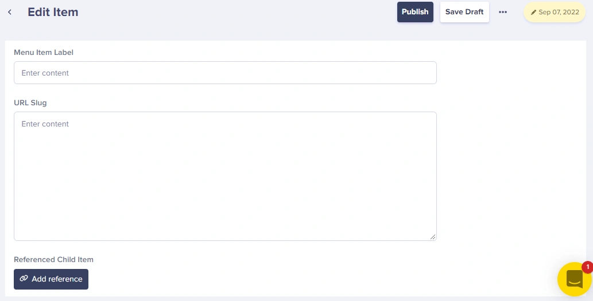The height and width of the screenshot is (301, 593).
Task: Focus the Menu Item Label input field
Action: pos(225,73)
